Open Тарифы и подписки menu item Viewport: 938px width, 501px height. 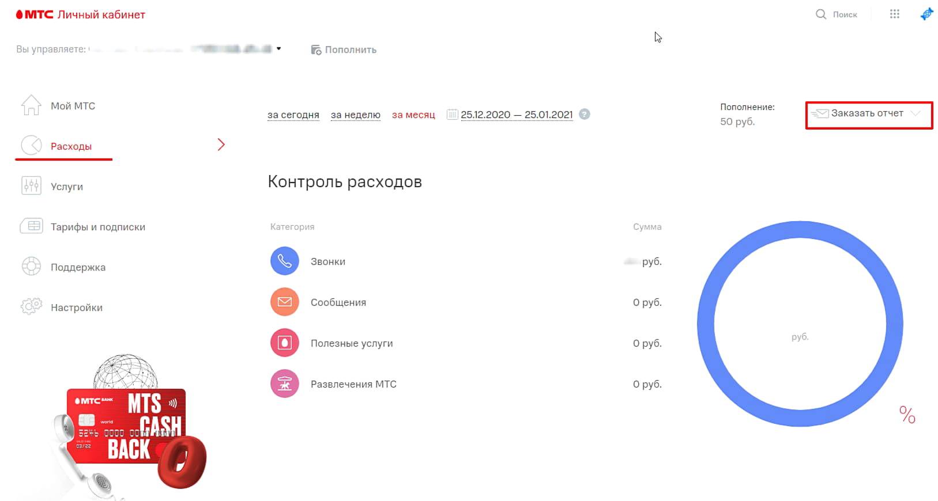[x=97, y=227]
